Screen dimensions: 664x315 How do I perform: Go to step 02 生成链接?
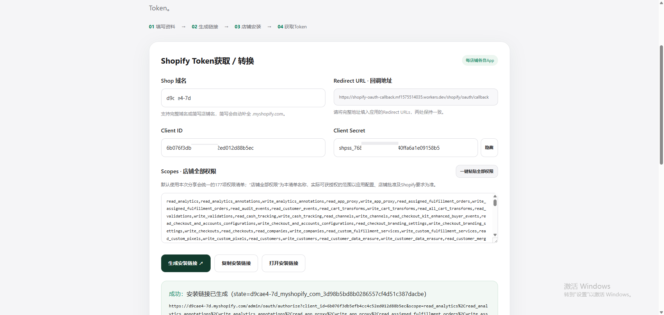pos(205,27)
